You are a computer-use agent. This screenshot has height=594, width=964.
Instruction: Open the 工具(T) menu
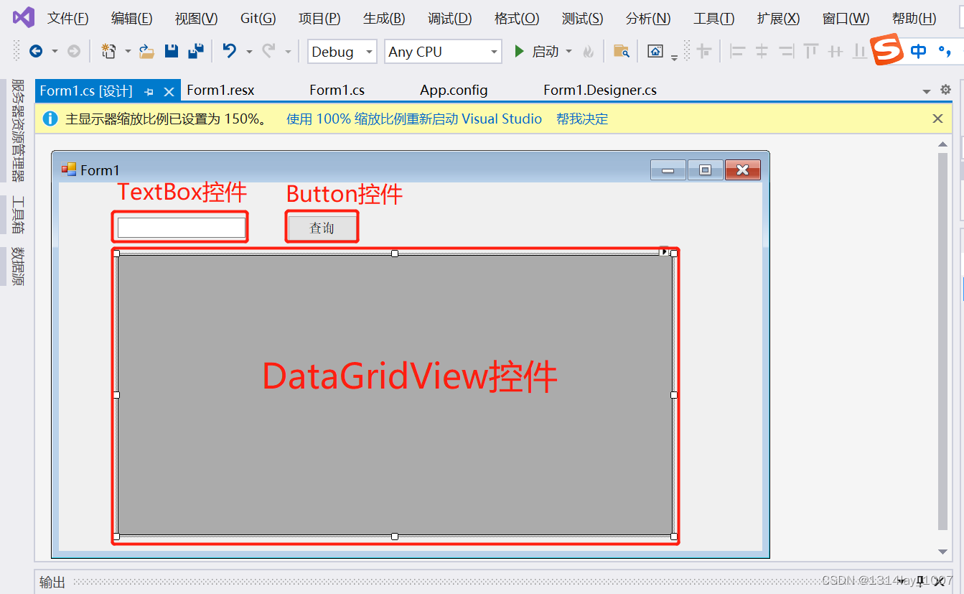click(x=713, y=19)
